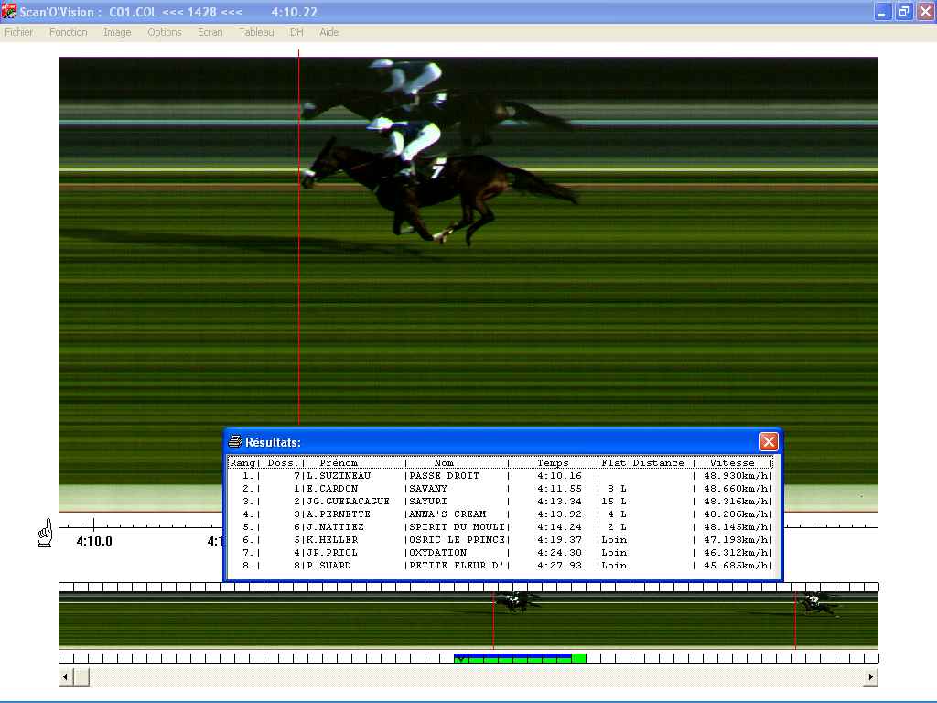Select the SAVANY result row
937x703 pixels.
point(501,489)
